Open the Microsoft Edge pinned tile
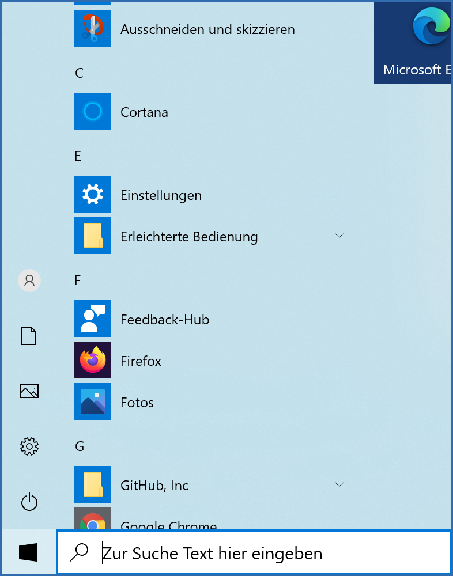 pyautogui.click(x=413, y=43)
